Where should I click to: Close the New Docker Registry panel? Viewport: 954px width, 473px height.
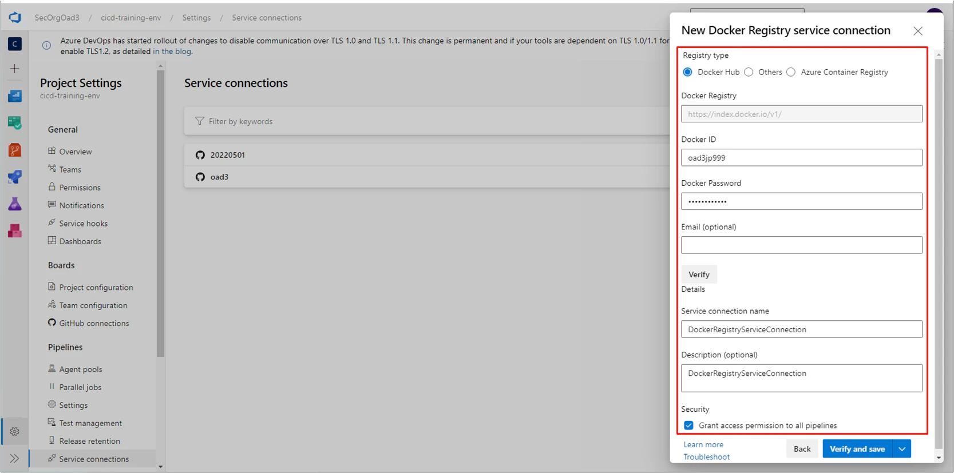918,31
